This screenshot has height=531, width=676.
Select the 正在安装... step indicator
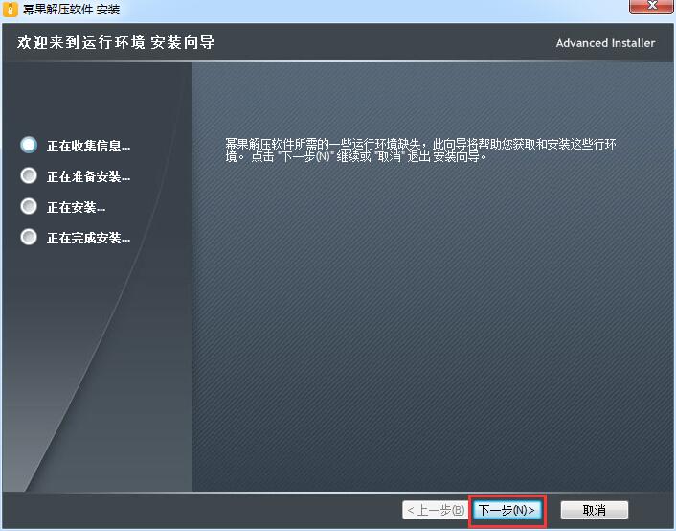click(x=29, y=206)
